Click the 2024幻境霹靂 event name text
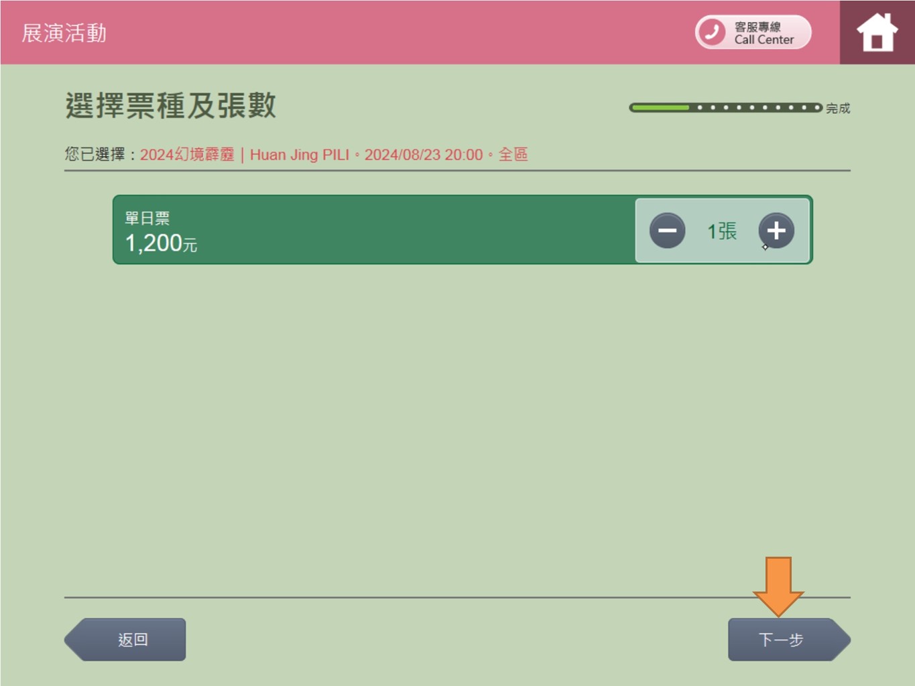Image resolution: width=915 pixels, height=686 pixels. (187, 155)
